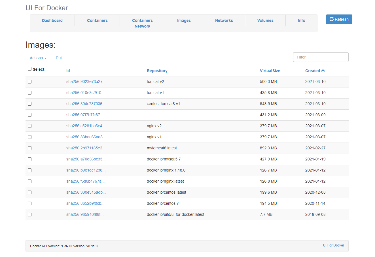
Task: Open image sha256:300e315adb...
Action: 86,192
